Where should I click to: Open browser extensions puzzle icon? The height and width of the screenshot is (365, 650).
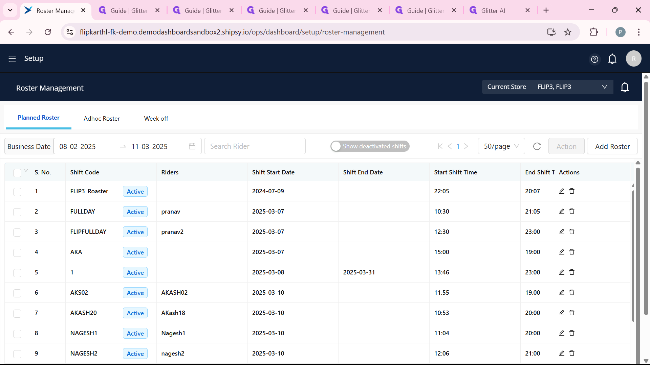pos(594,32)
